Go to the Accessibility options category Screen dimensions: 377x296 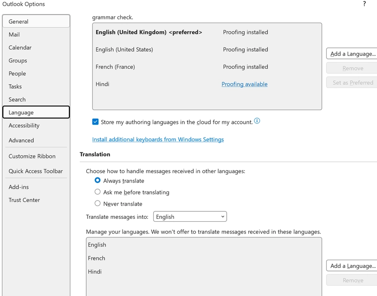click(24, 126)
